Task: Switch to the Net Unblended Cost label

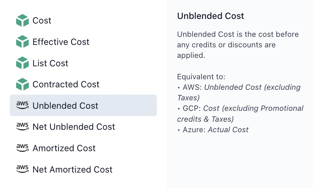Action: pos(74,127)
